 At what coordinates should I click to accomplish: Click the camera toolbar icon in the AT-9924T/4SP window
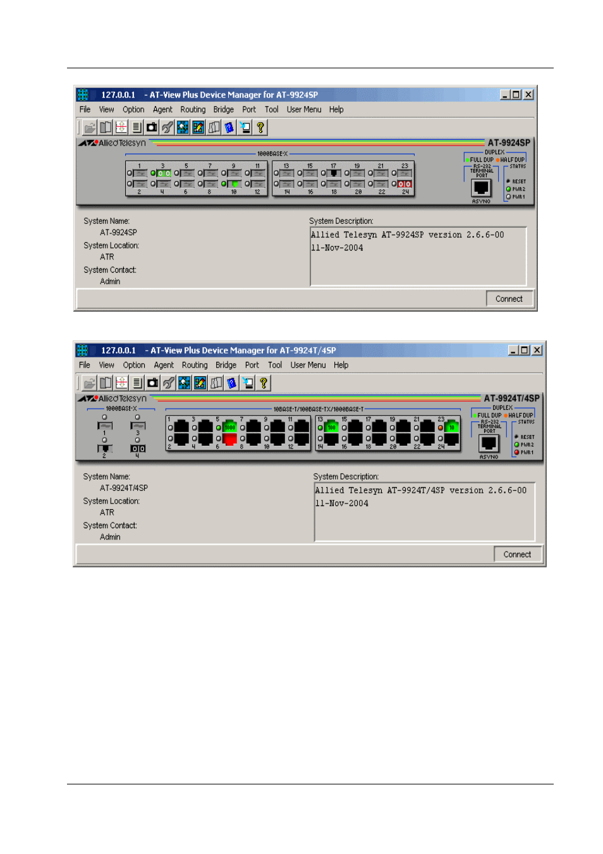point(152,383)
